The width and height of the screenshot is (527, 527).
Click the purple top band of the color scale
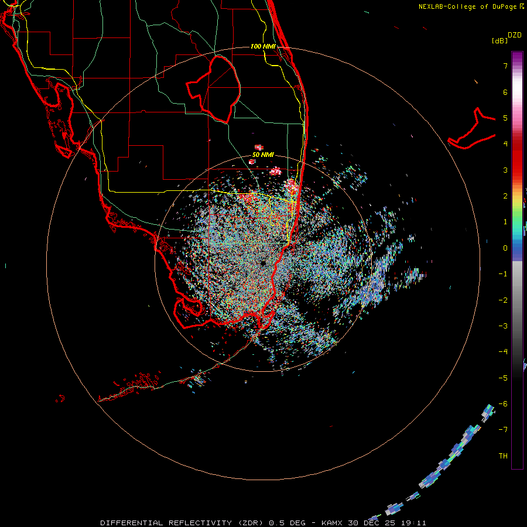point(517,57)
